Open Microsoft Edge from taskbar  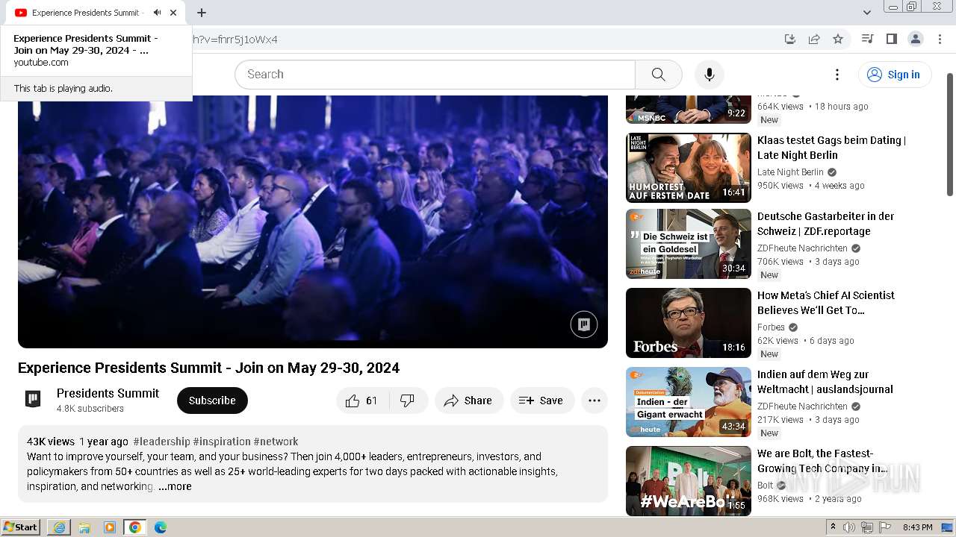coord(161,527)
